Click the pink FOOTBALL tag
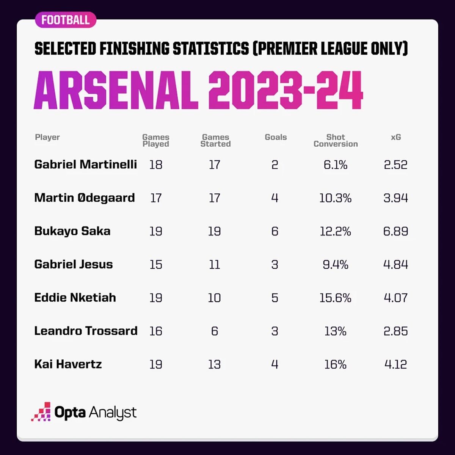455x455 pixels. (x=65, y=20)
